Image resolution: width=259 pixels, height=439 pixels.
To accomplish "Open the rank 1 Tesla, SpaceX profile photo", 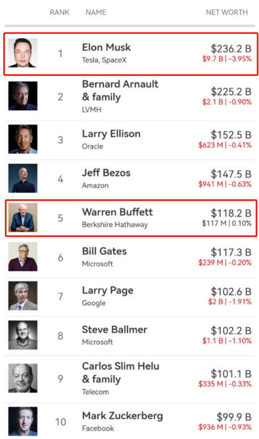I will click(23, 53).
